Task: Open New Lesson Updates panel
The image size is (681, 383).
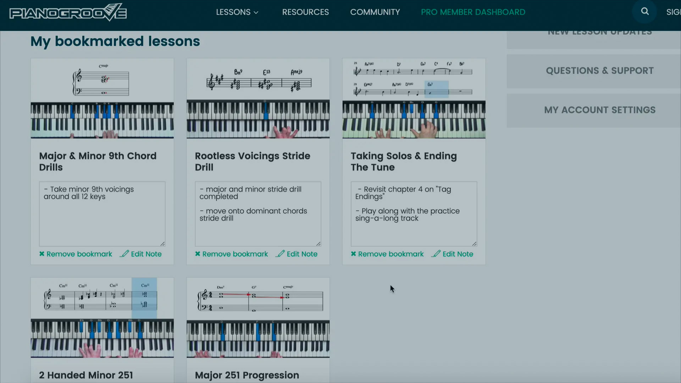Action: [594, 40]
